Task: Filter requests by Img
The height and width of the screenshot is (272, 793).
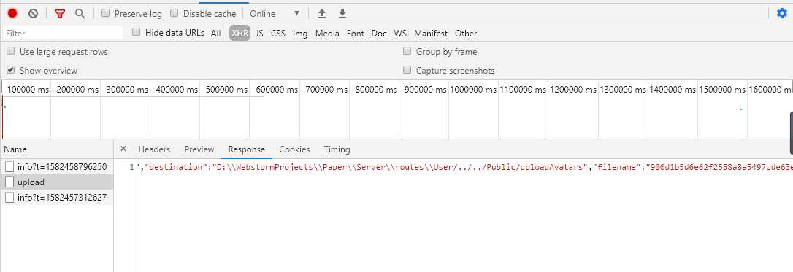Action: pos(300,34)
